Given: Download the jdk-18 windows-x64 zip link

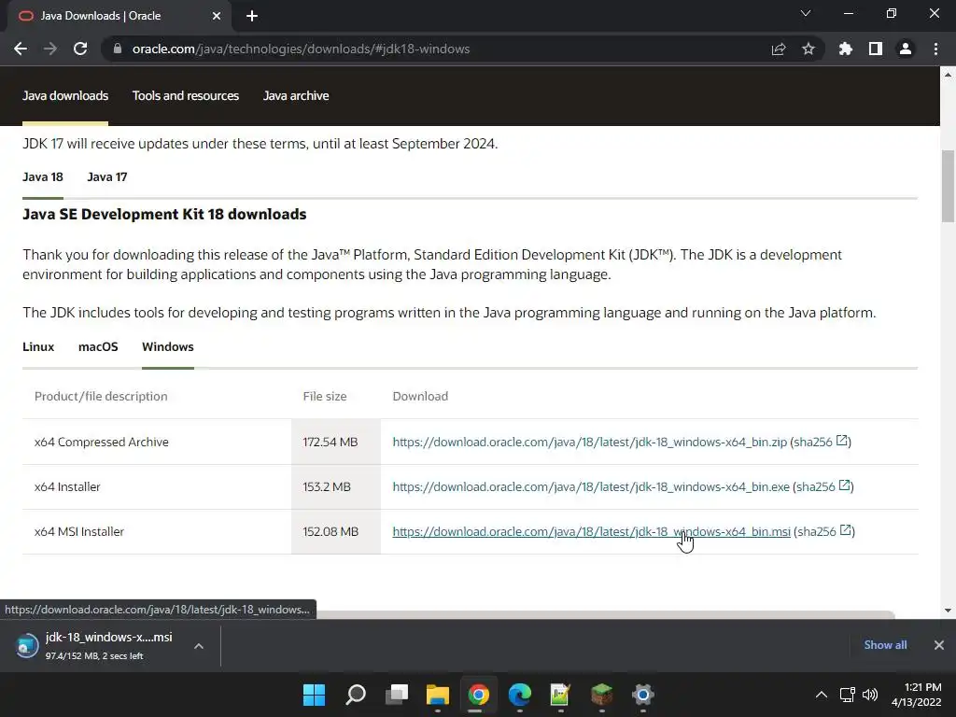Looking at the screenshot, I should click(590, 442).
